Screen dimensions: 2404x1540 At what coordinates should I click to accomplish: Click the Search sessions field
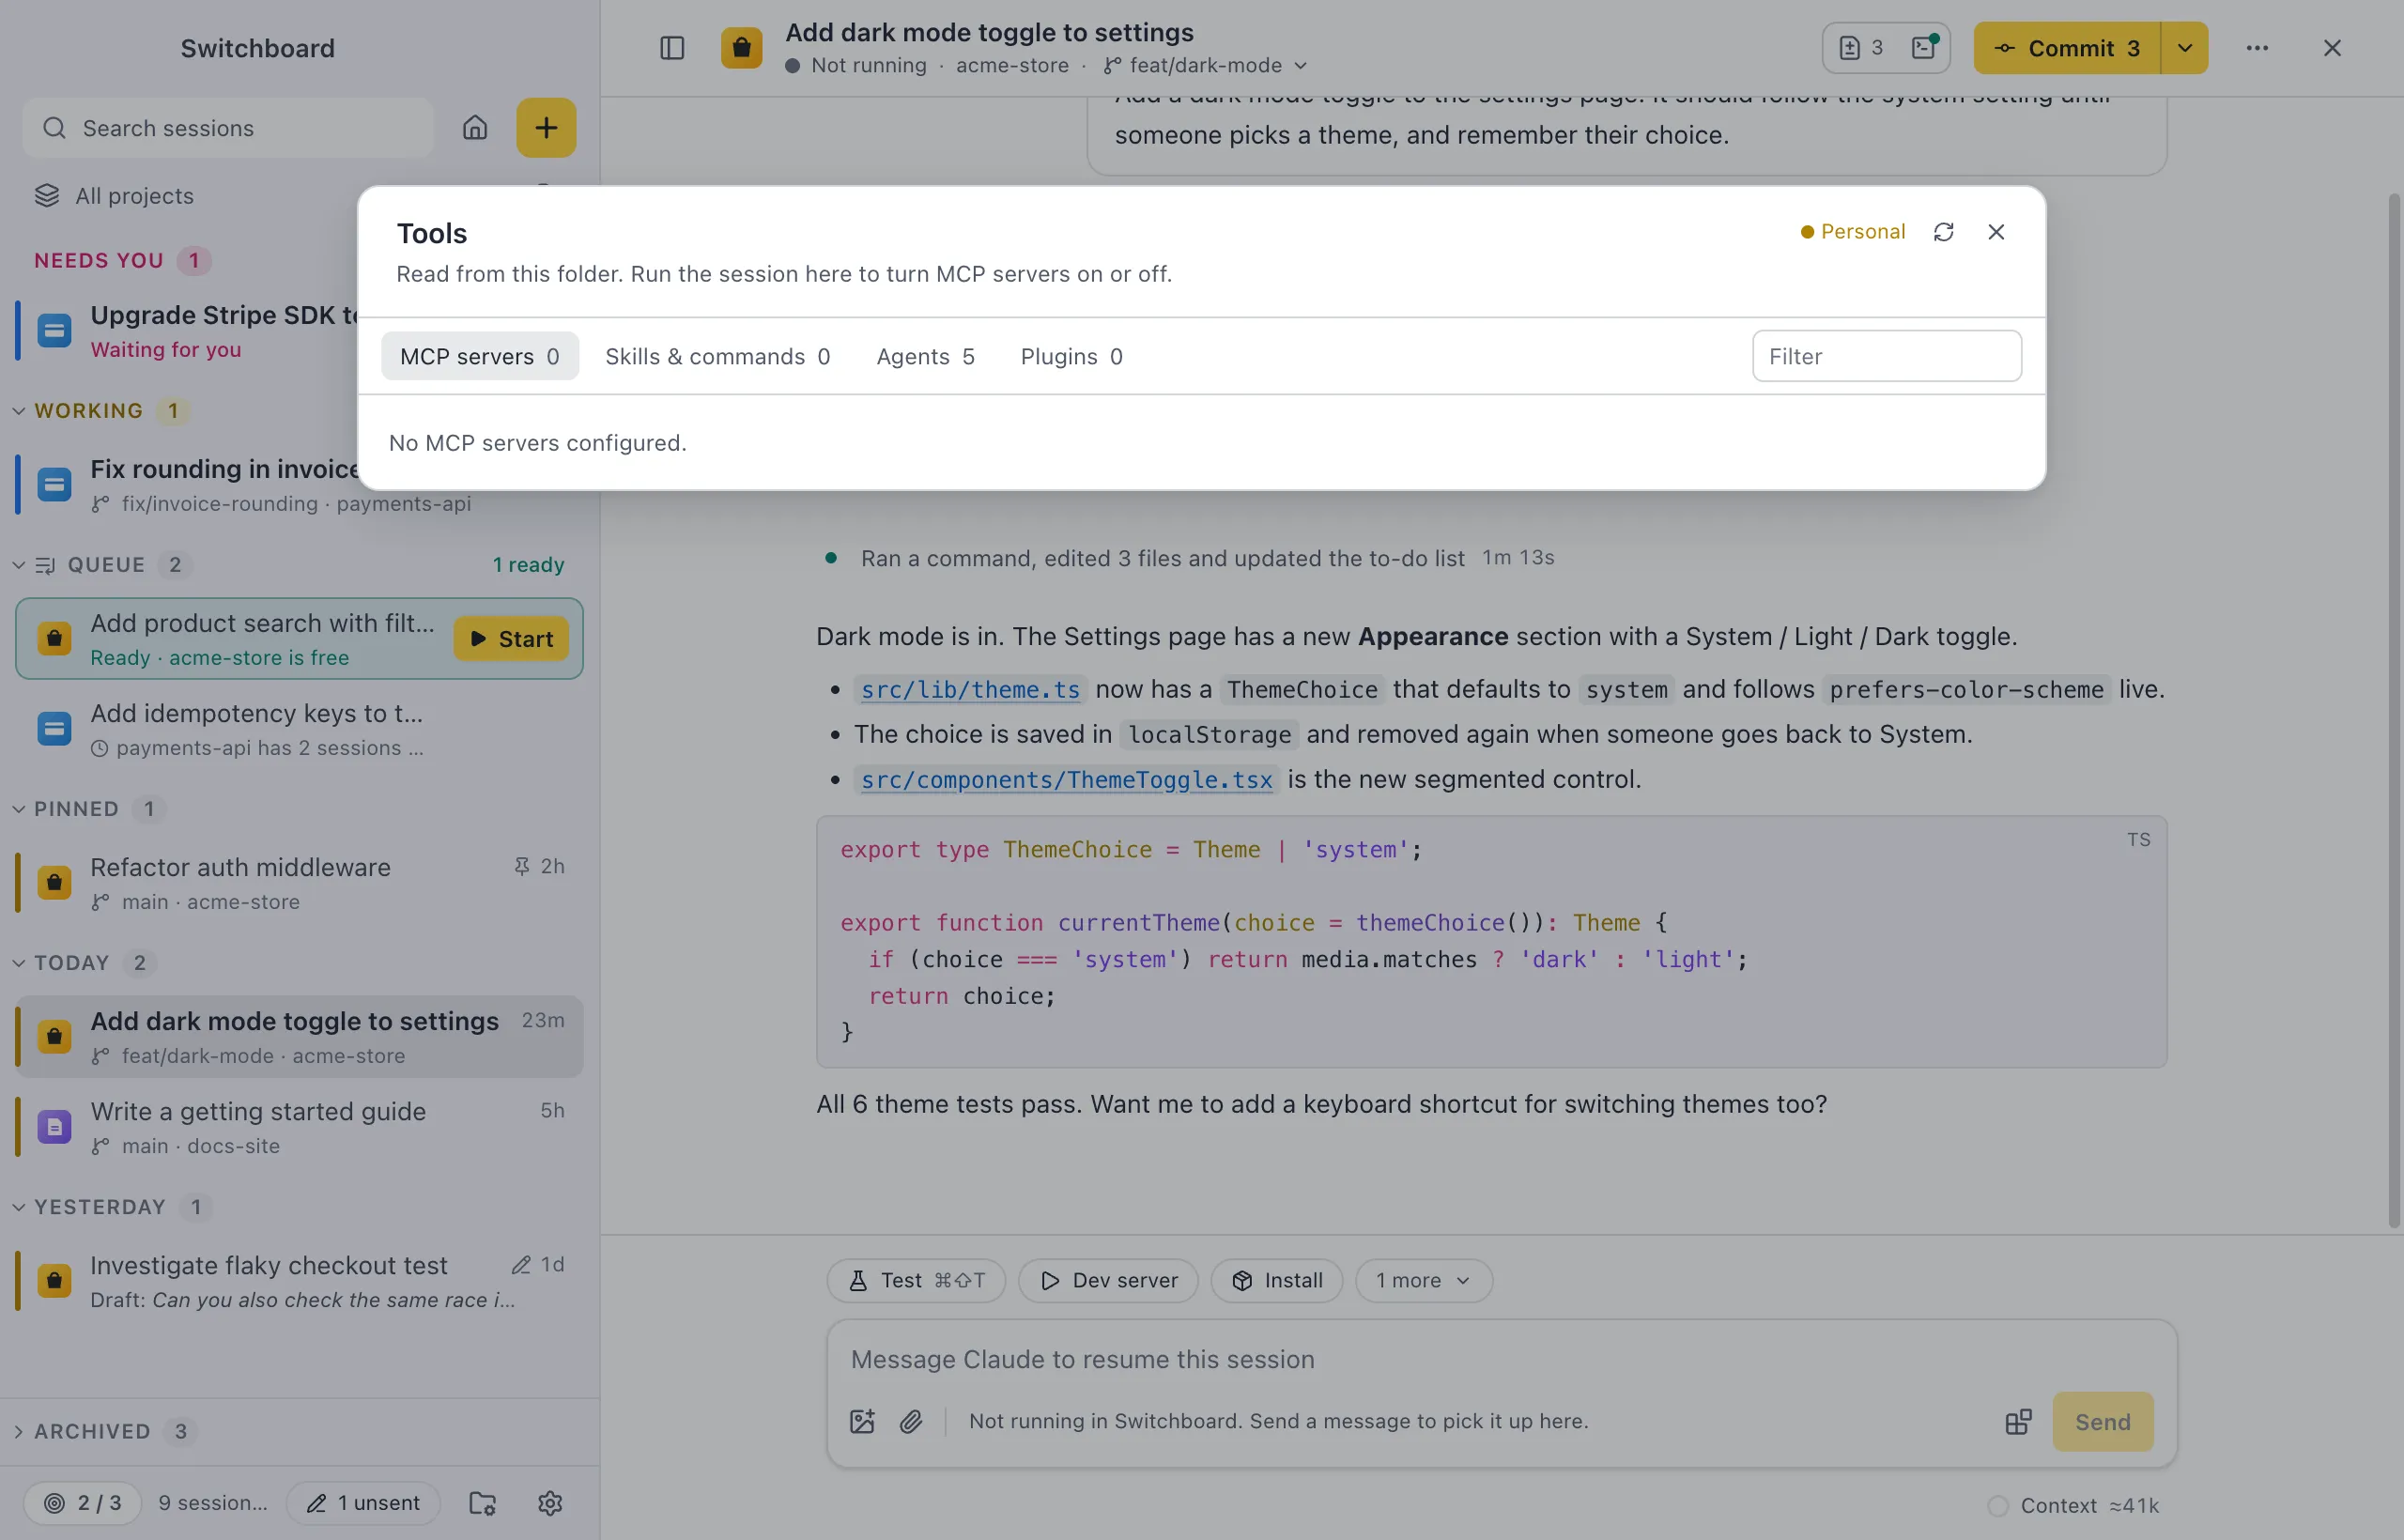tap(228, 128)
